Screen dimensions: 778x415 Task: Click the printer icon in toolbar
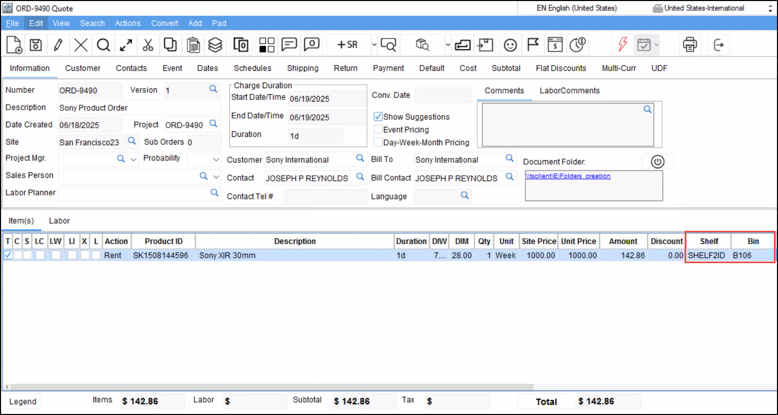pyautogui.click(x=690, y=45)
